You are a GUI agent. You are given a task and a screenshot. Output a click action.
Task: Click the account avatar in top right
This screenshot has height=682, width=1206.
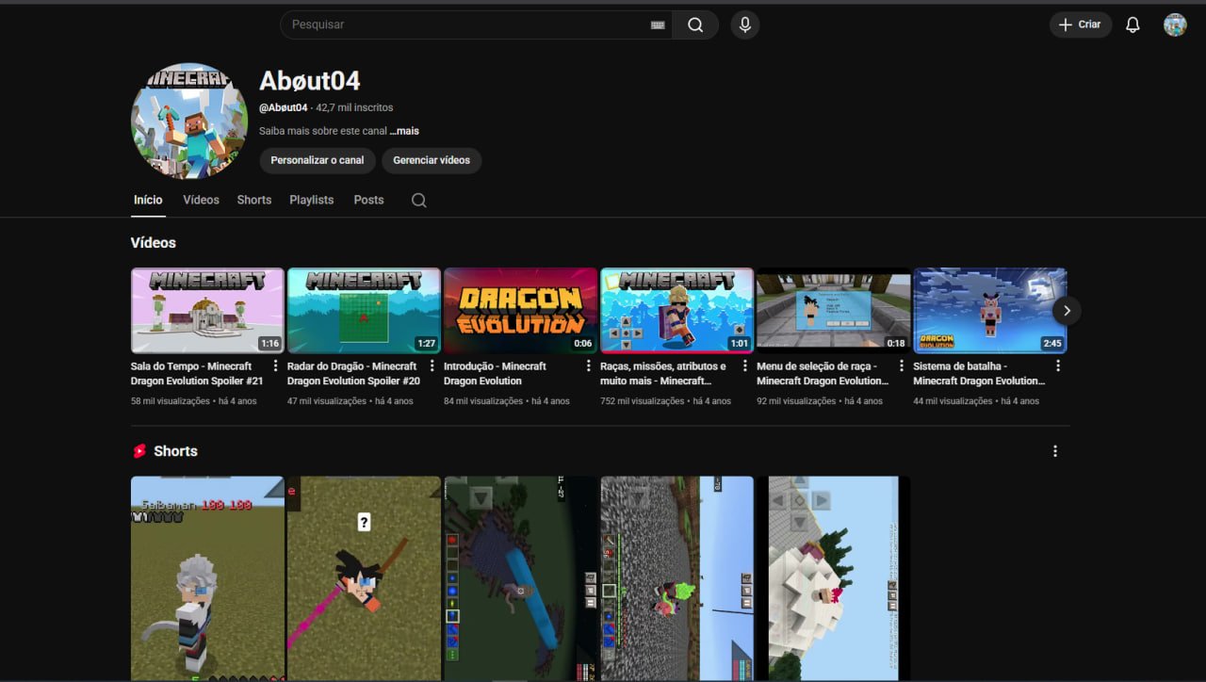tap(1174, 25)
